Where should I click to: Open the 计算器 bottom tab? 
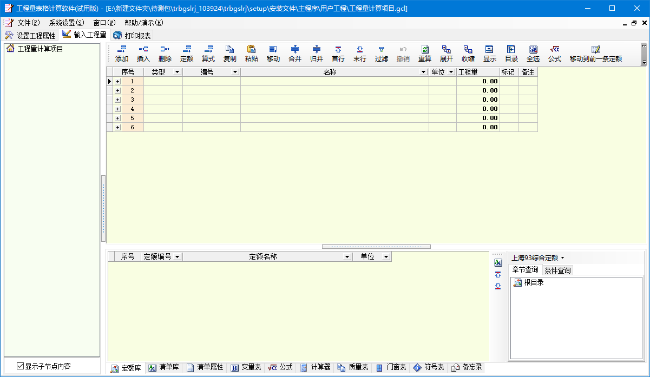point(316,367)
